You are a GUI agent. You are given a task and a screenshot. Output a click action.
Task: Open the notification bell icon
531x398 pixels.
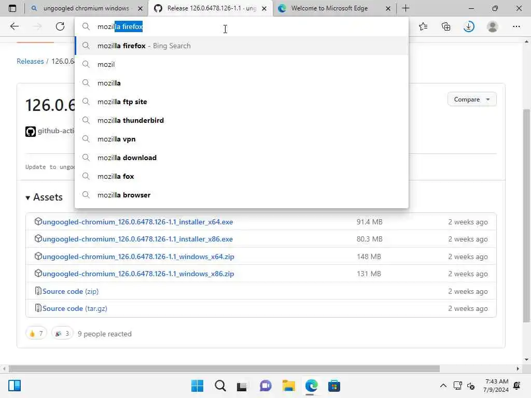click(517, 386)
